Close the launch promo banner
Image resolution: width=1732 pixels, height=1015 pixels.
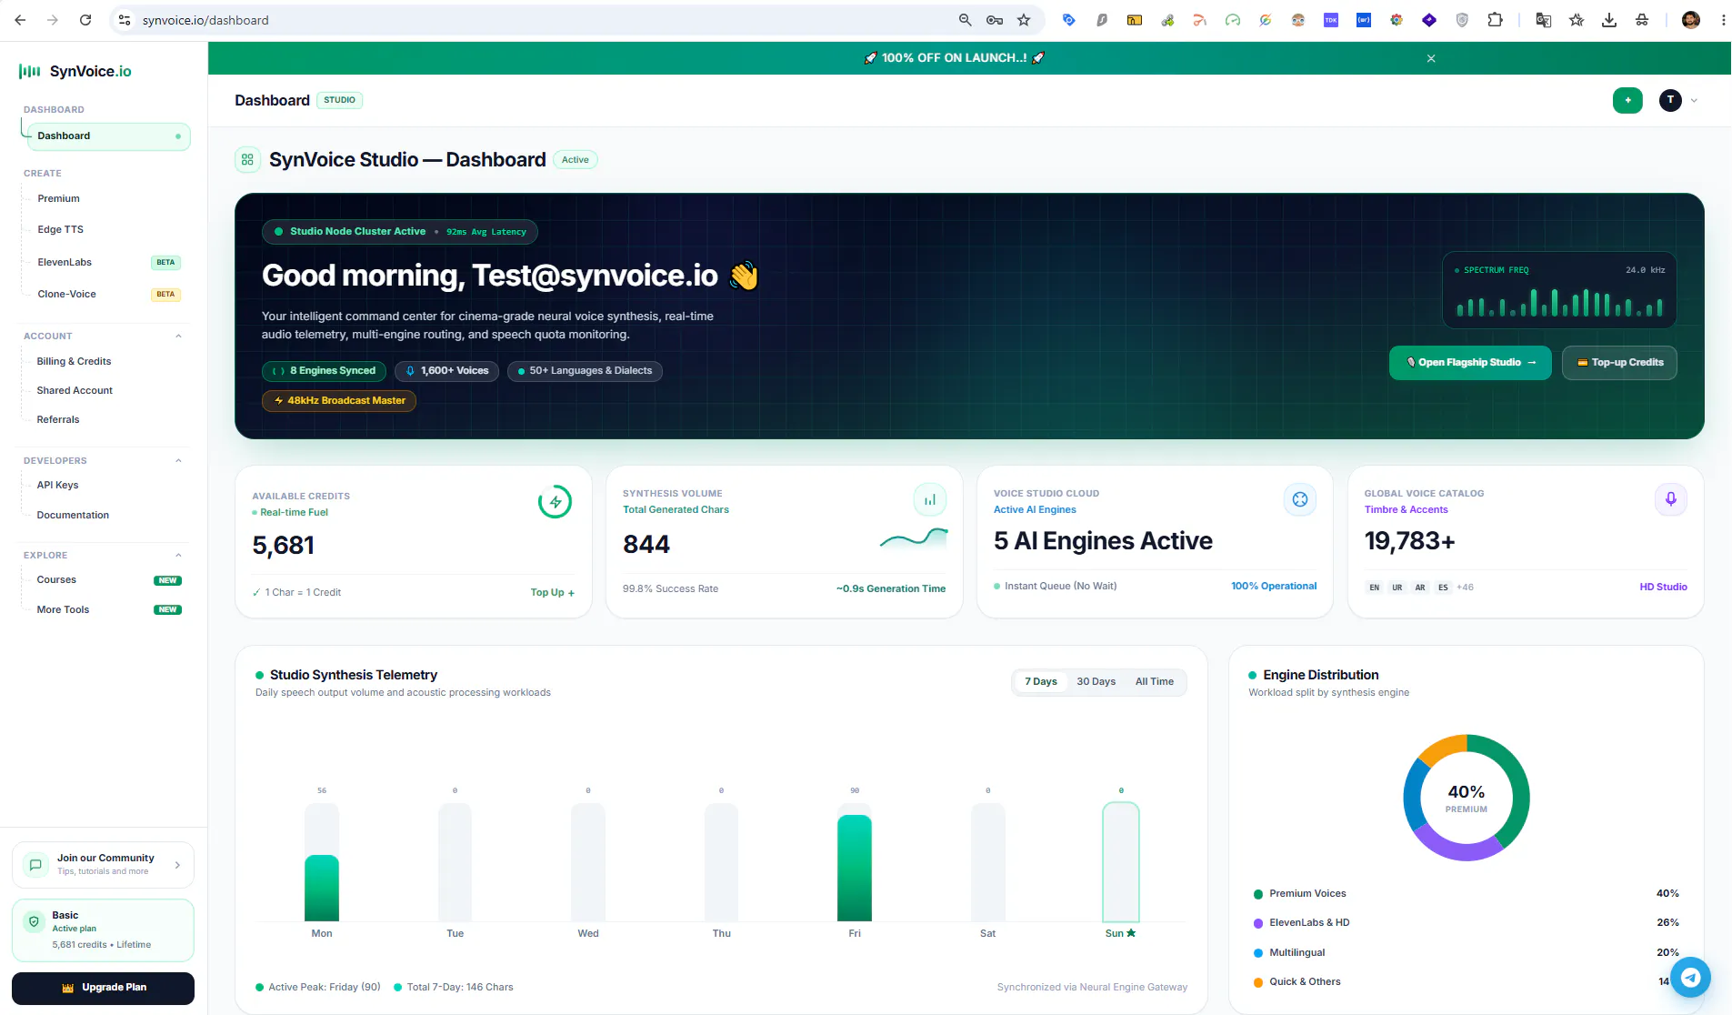point(1431,58)
